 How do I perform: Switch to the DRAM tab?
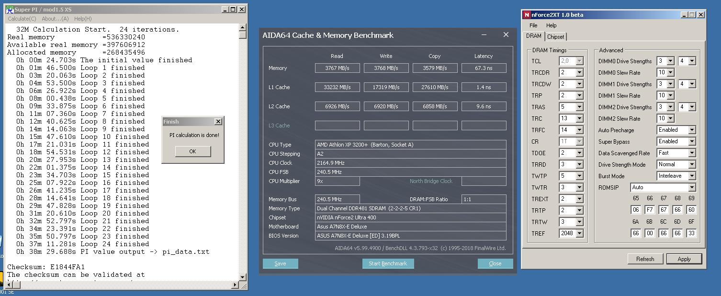[x=534, y=36]
